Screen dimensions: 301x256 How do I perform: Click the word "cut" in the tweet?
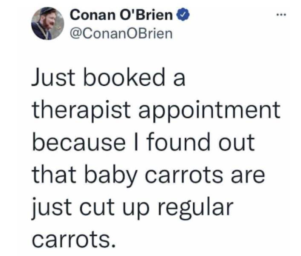coord(97,208)
